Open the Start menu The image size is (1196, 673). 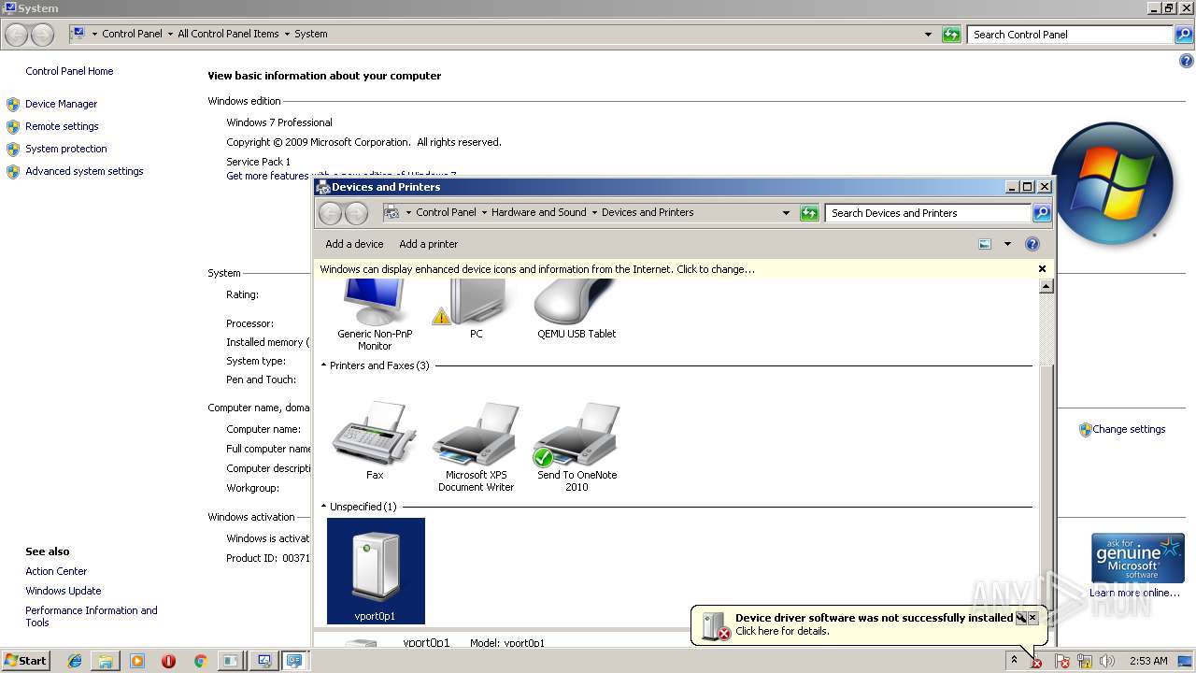(25, 660)
